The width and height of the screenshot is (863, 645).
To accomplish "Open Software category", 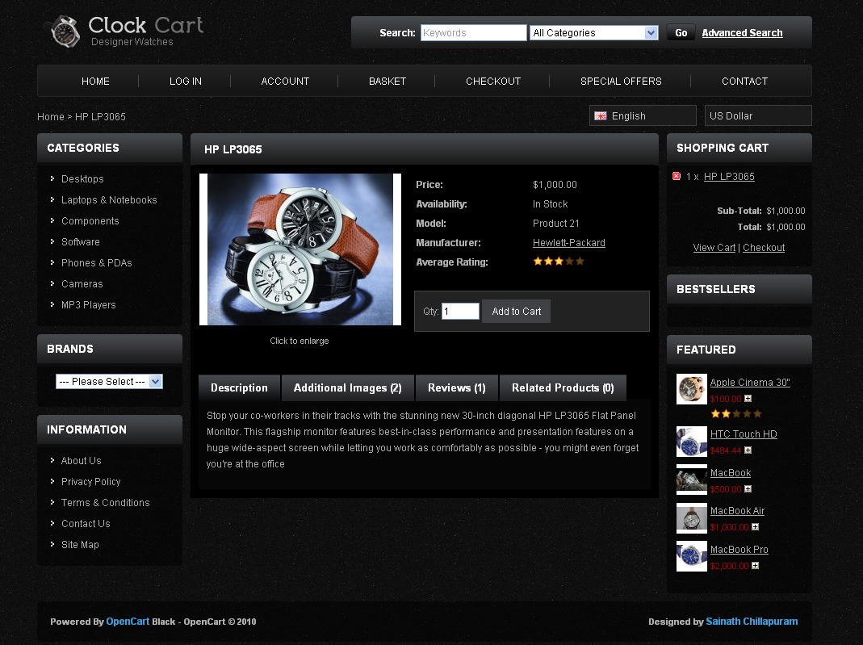I will tap(81, 241).
